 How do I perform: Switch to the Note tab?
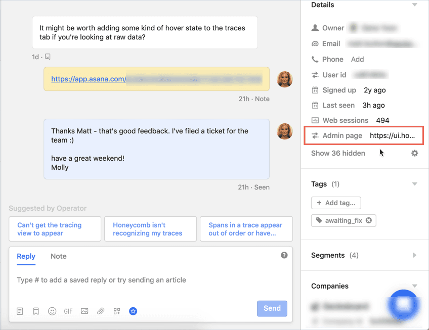coord(58,256)
